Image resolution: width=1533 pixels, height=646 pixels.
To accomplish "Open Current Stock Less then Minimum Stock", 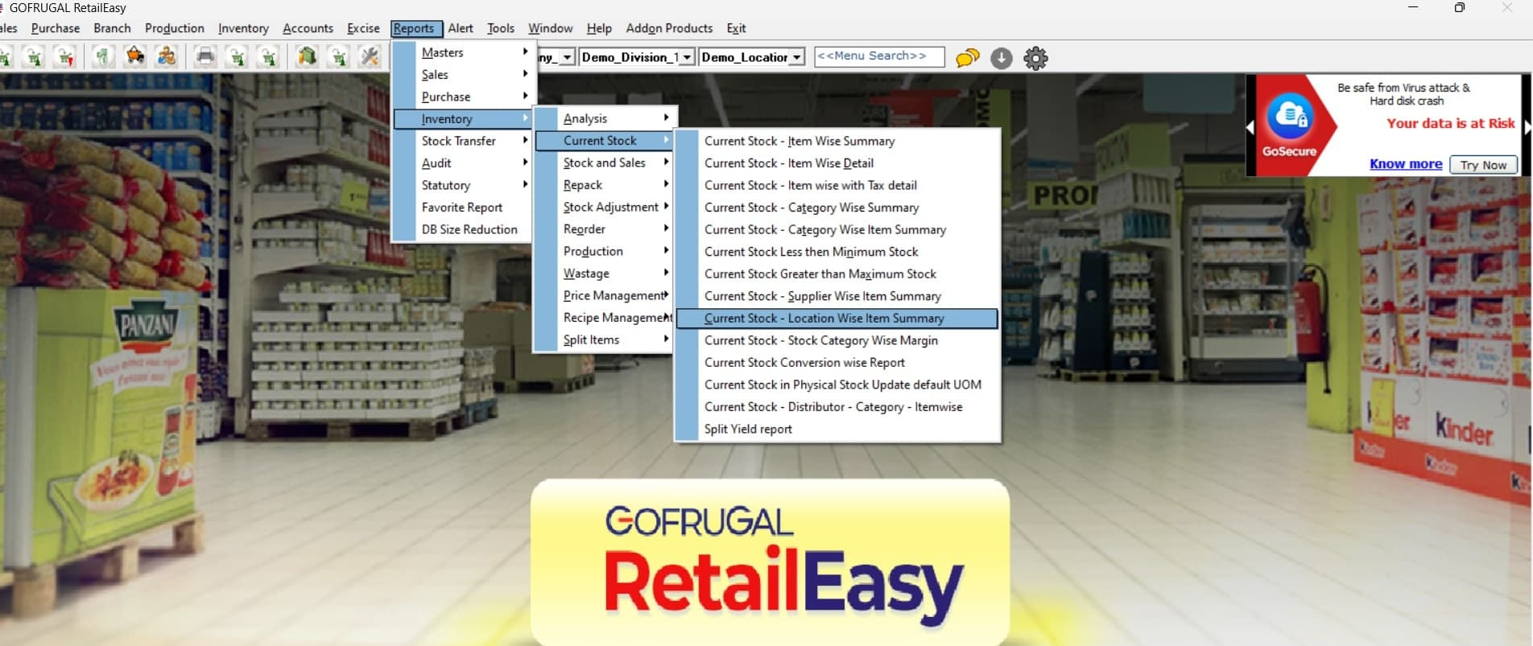I will [837, 252].
